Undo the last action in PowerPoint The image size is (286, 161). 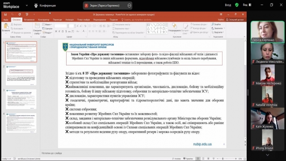click(12, 14)
